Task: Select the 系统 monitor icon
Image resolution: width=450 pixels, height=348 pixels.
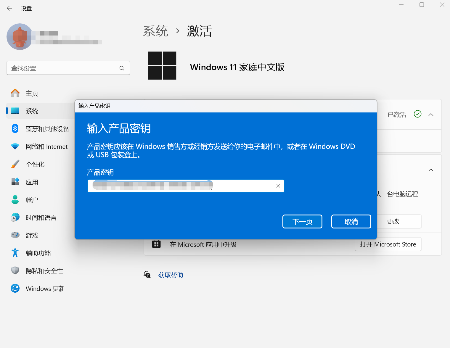Action: (15, 111)
